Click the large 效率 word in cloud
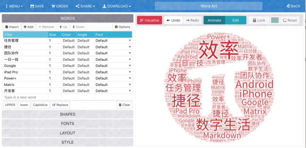 tap(219, 50)
